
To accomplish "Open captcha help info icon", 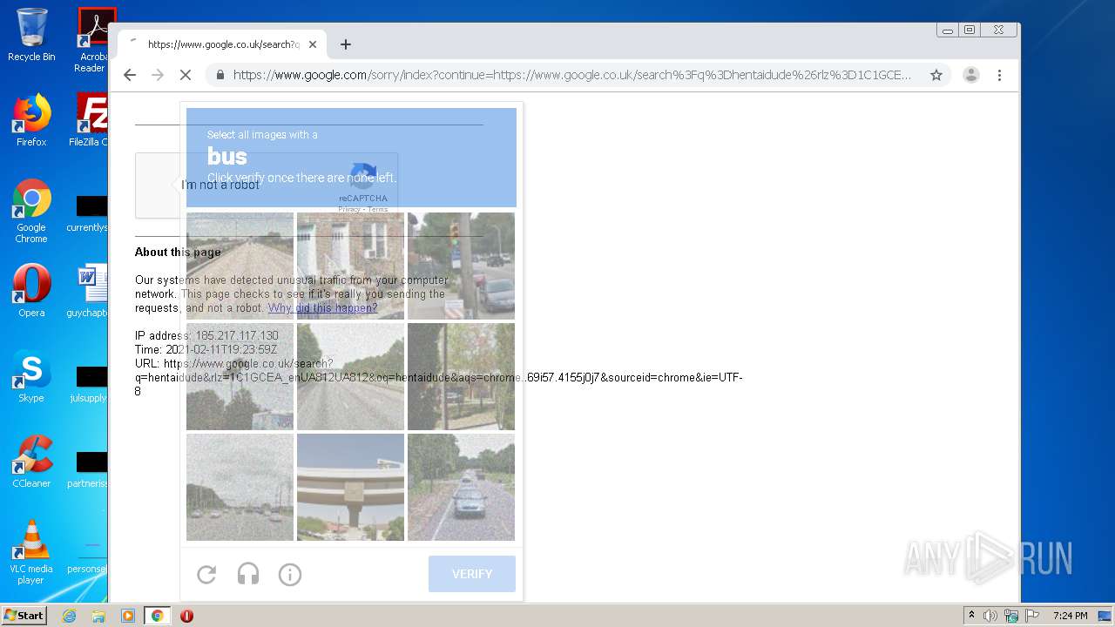I will [x=290, y=574].
